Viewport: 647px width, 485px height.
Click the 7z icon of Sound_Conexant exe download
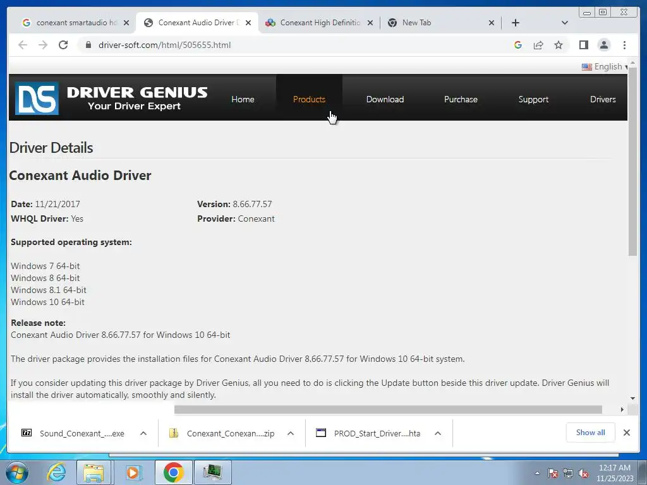click(27, 433)
